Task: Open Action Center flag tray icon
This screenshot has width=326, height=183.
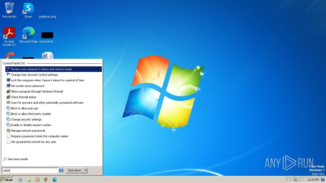Action: (302, 180)
